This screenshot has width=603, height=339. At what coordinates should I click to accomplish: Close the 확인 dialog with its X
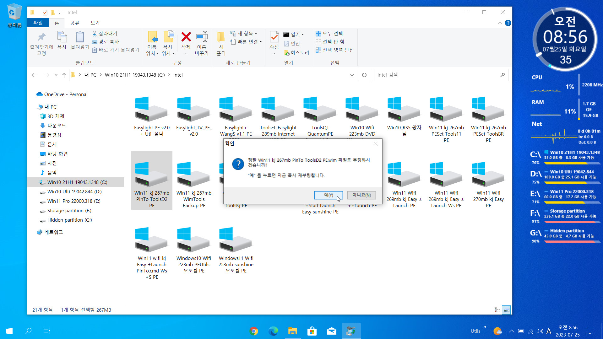(x=376, y=143)
